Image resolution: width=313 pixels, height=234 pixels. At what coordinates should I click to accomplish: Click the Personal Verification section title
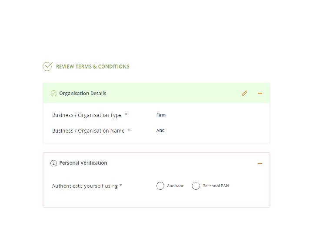(x=83, y=163)
